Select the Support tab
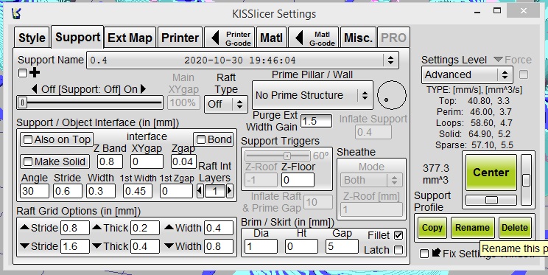 (x=77, y=37)
